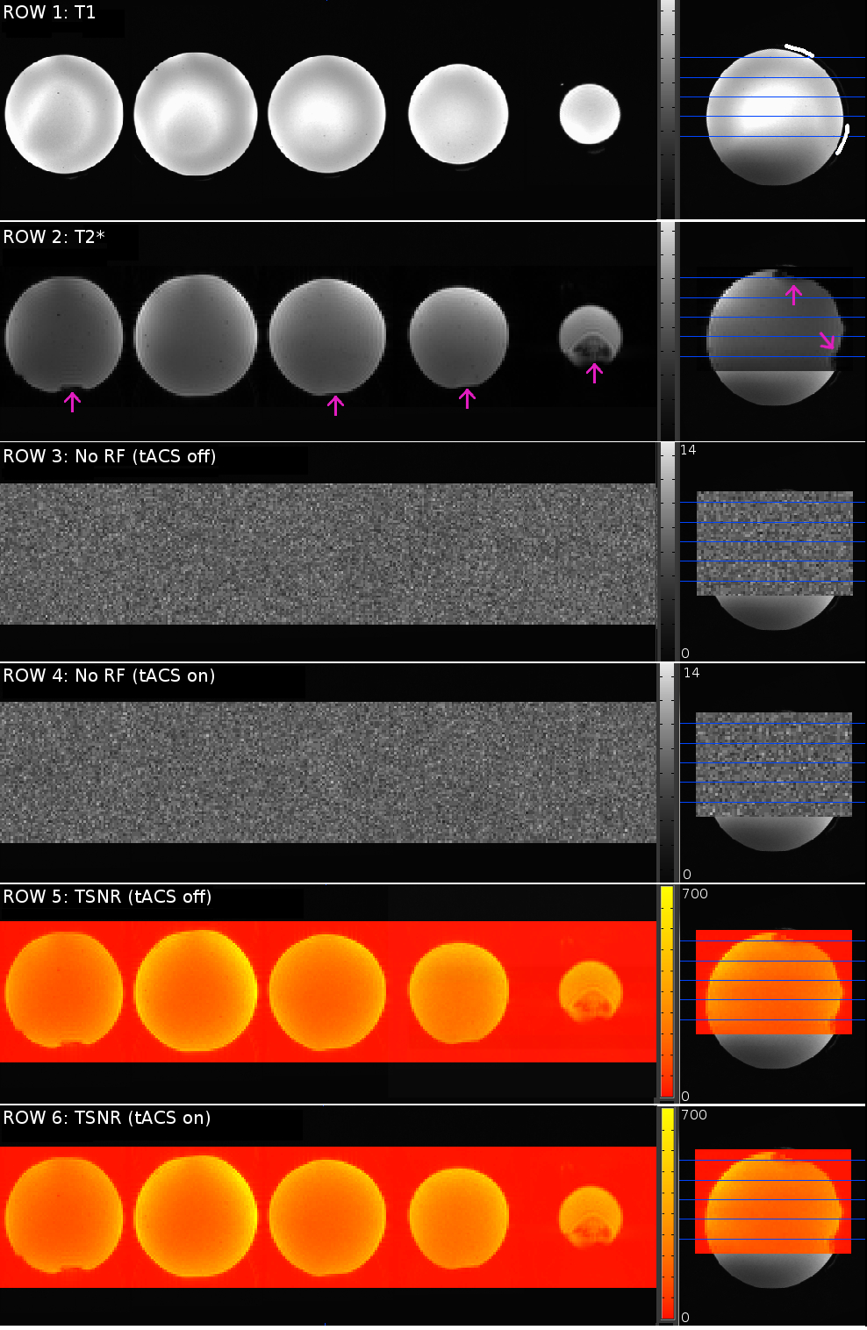Viewport: 867px width, 1330px height.
Task: Click the "700" scale maximum in Row 6
Action: [694, 1115]
